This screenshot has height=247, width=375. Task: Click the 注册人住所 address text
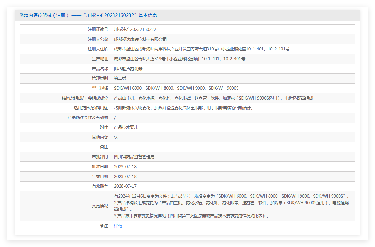pos(201,49)
